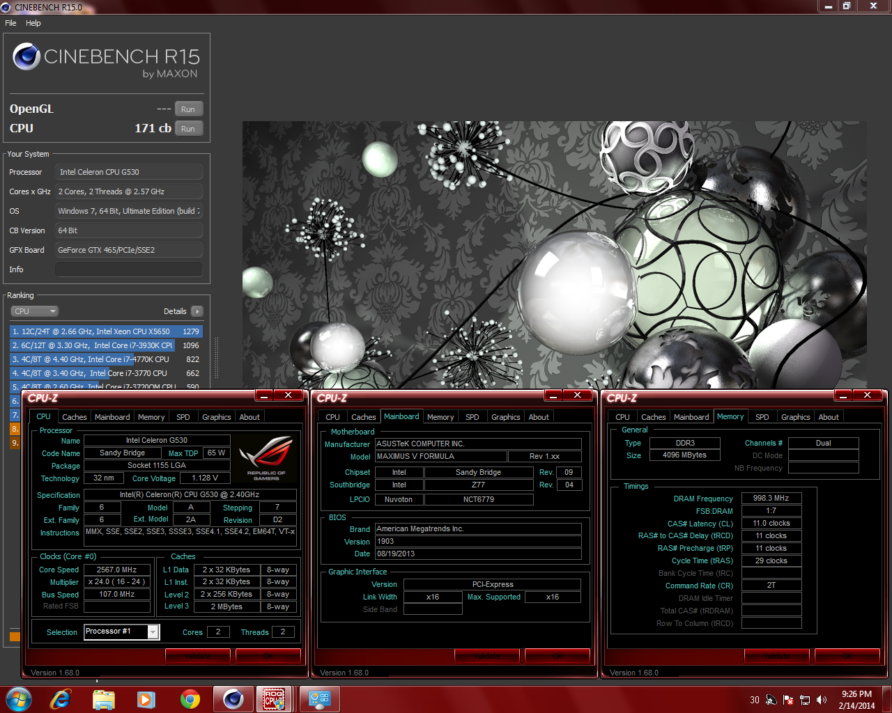Image resolution: width=892 pixels, height=713 pixels.
Task: Click BIOS version value 1903
Action: tap(478, 542)
